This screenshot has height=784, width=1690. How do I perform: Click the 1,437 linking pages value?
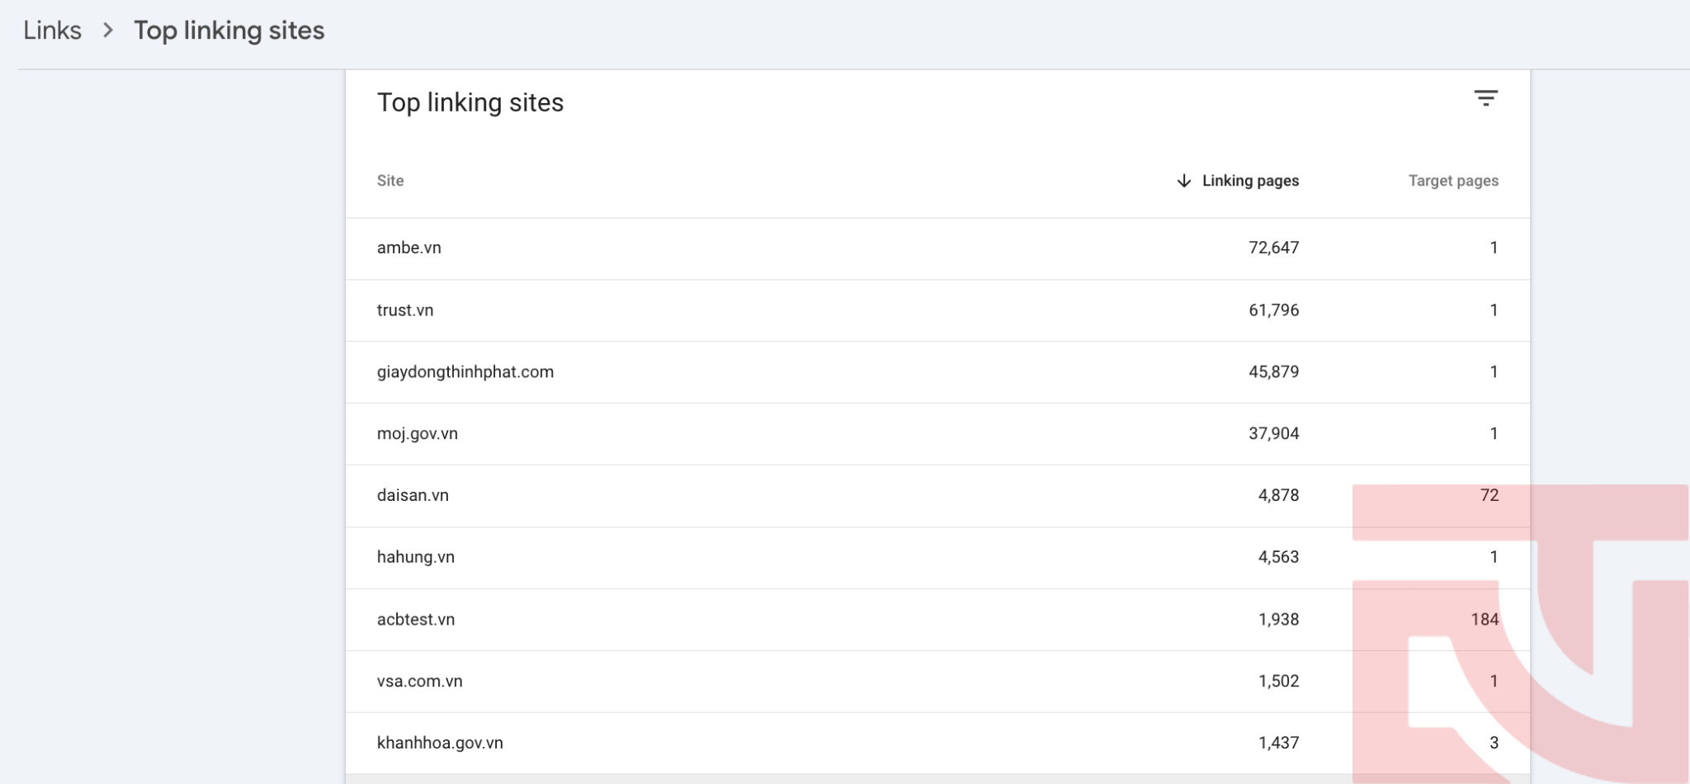tap(1278, 744)
